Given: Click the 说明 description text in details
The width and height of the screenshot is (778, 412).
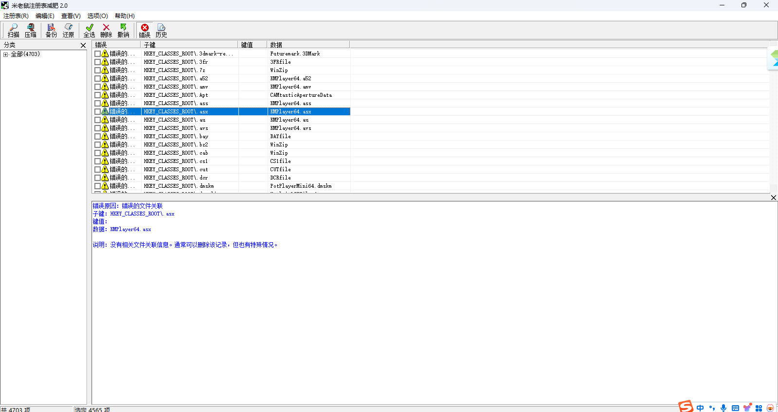Looking at the screenshot, I should (185, 245).
